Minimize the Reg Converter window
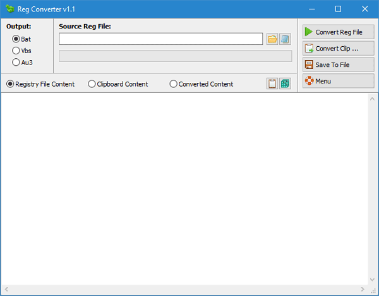 point(312,9)
